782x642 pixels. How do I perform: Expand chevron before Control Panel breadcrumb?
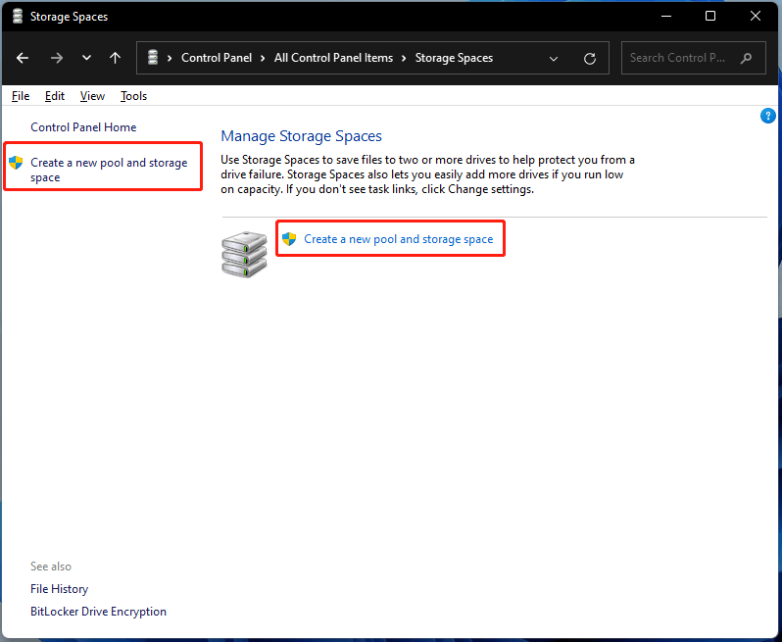click(x=170, y=59)
